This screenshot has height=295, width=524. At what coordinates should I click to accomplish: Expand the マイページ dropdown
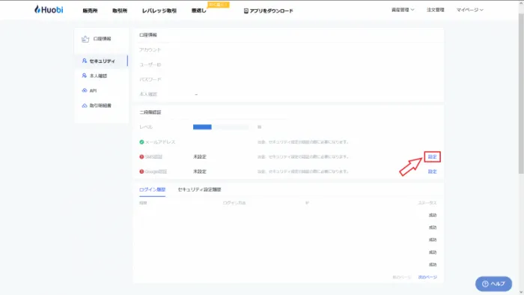click(469, 10)
